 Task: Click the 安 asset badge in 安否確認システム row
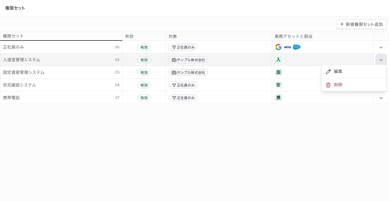[278, 85]
